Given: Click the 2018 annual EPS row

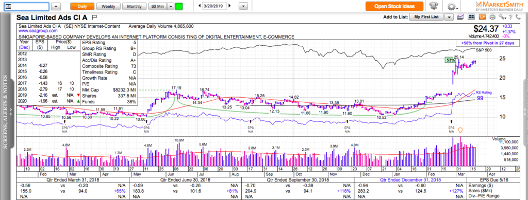Looking at the screenshot, I should [48, 89].
